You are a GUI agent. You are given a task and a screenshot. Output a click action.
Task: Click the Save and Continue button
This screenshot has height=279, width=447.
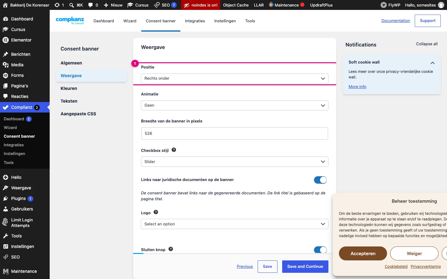pyautogui.click(x=305, y=267)
